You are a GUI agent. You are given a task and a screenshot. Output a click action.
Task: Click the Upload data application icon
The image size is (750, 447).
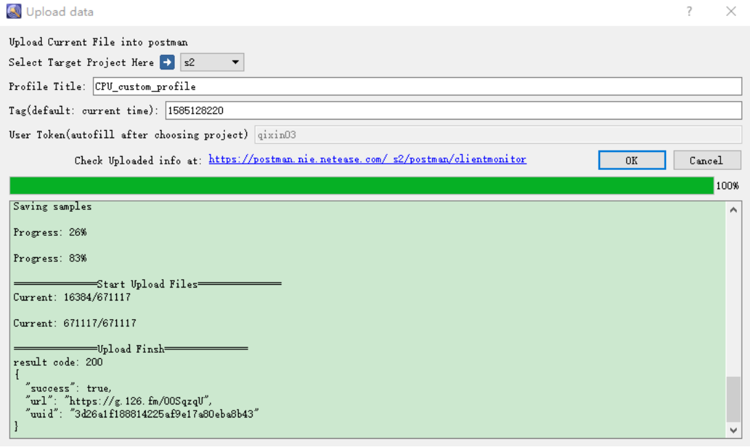pyautogui.click(x=15, y=11)
